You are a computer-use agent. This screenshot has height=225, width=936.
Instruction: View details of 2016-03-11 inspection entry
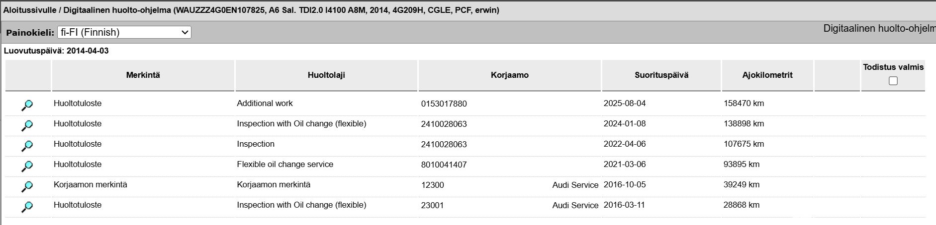click(27, 207)
